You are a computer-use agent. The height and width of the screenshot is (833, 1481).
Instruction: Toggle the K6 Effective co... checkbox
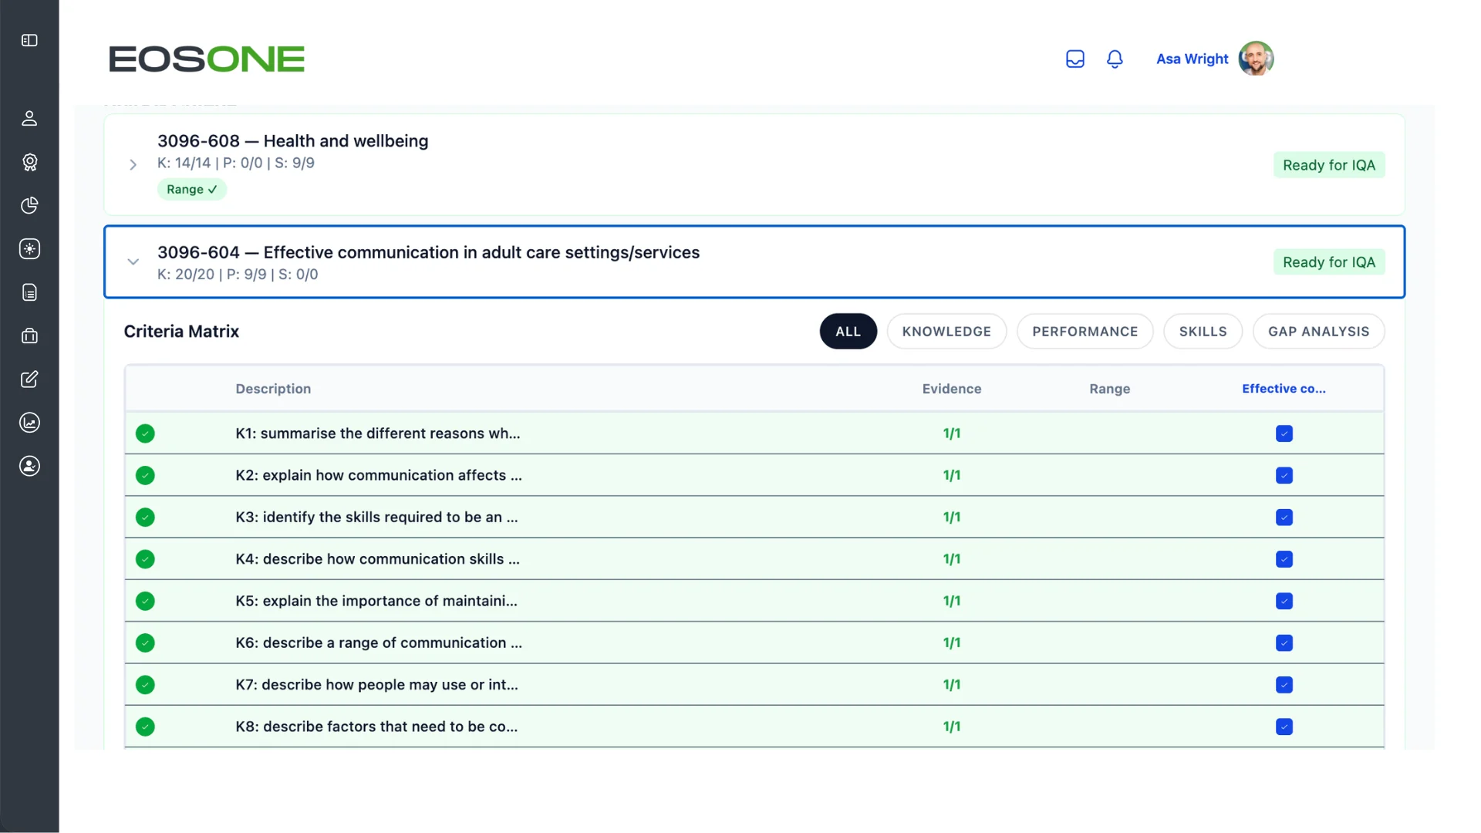[1284, 642]
